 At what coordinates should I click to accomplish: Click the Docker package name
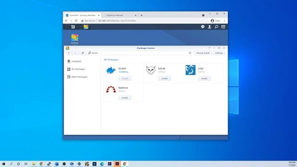click(122, 68)
